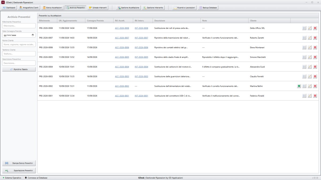The image size is (321, 180).
Task: Open Gestione Accettazione
Action: coord(128,8)
